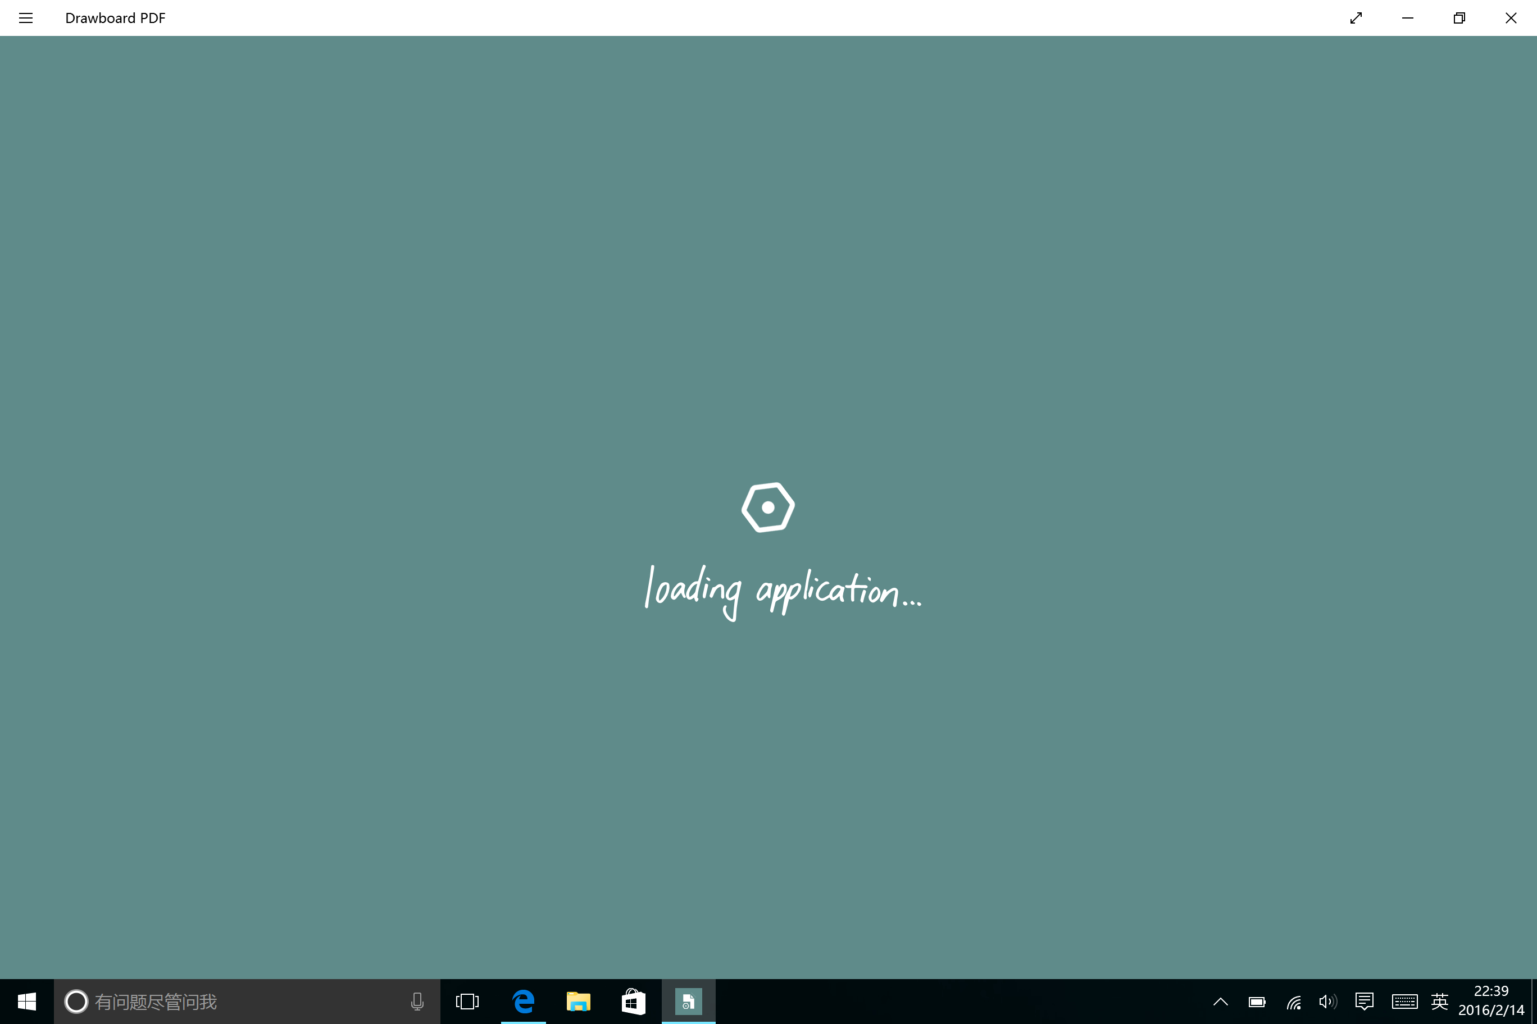Click the Drawboard hexagon logo
Screen dimensions: 1537x1024
[x=768, y=508]
